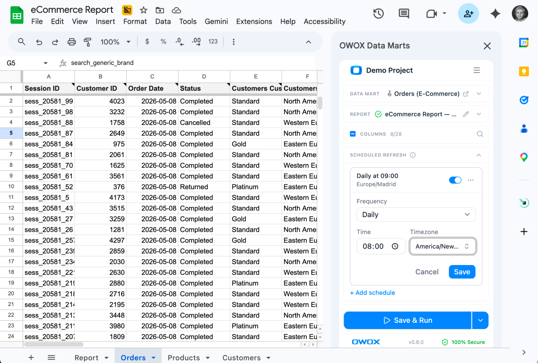Close the OWOX Data Marts panel
This screenshot has height=363, width=538.
487,46
